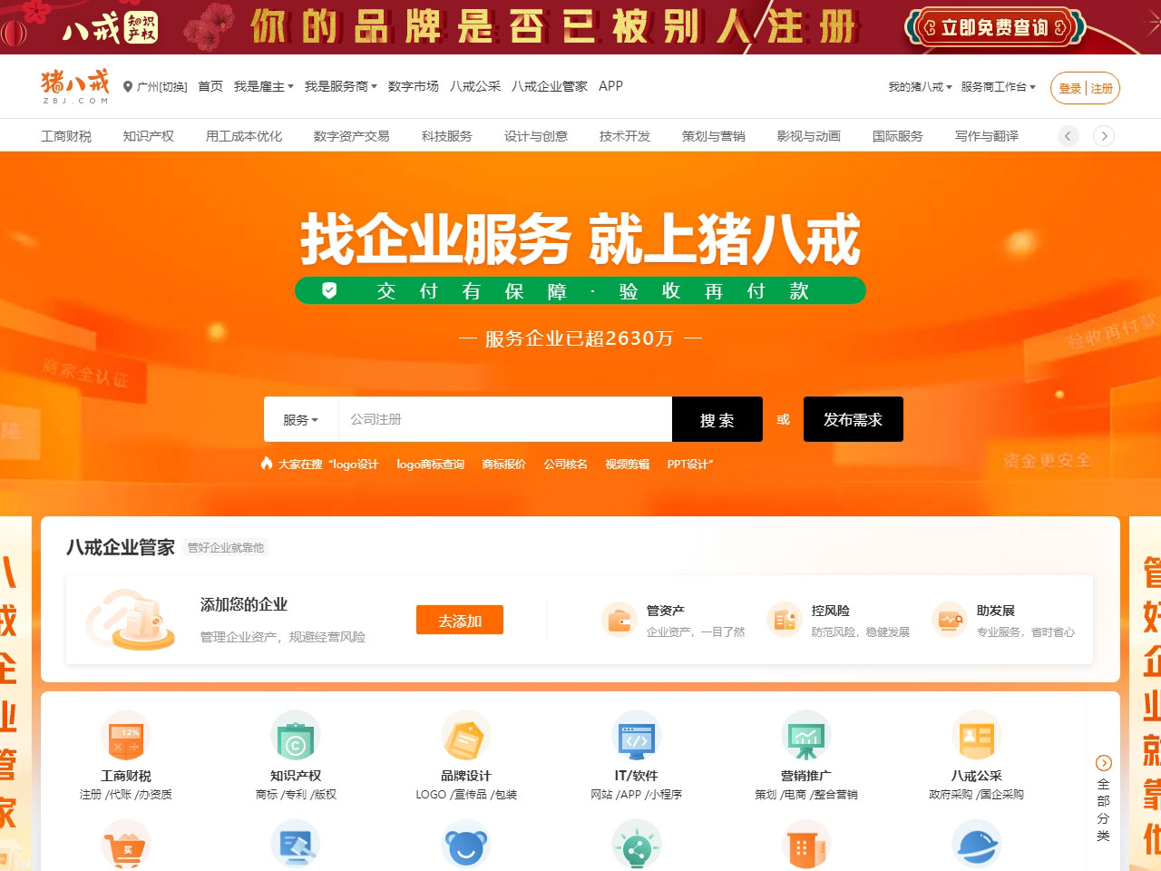Click the 去添加 button in 八戒企业管家
The height and width of the screenshot is (871, 1161).
(x=460, y=620)
